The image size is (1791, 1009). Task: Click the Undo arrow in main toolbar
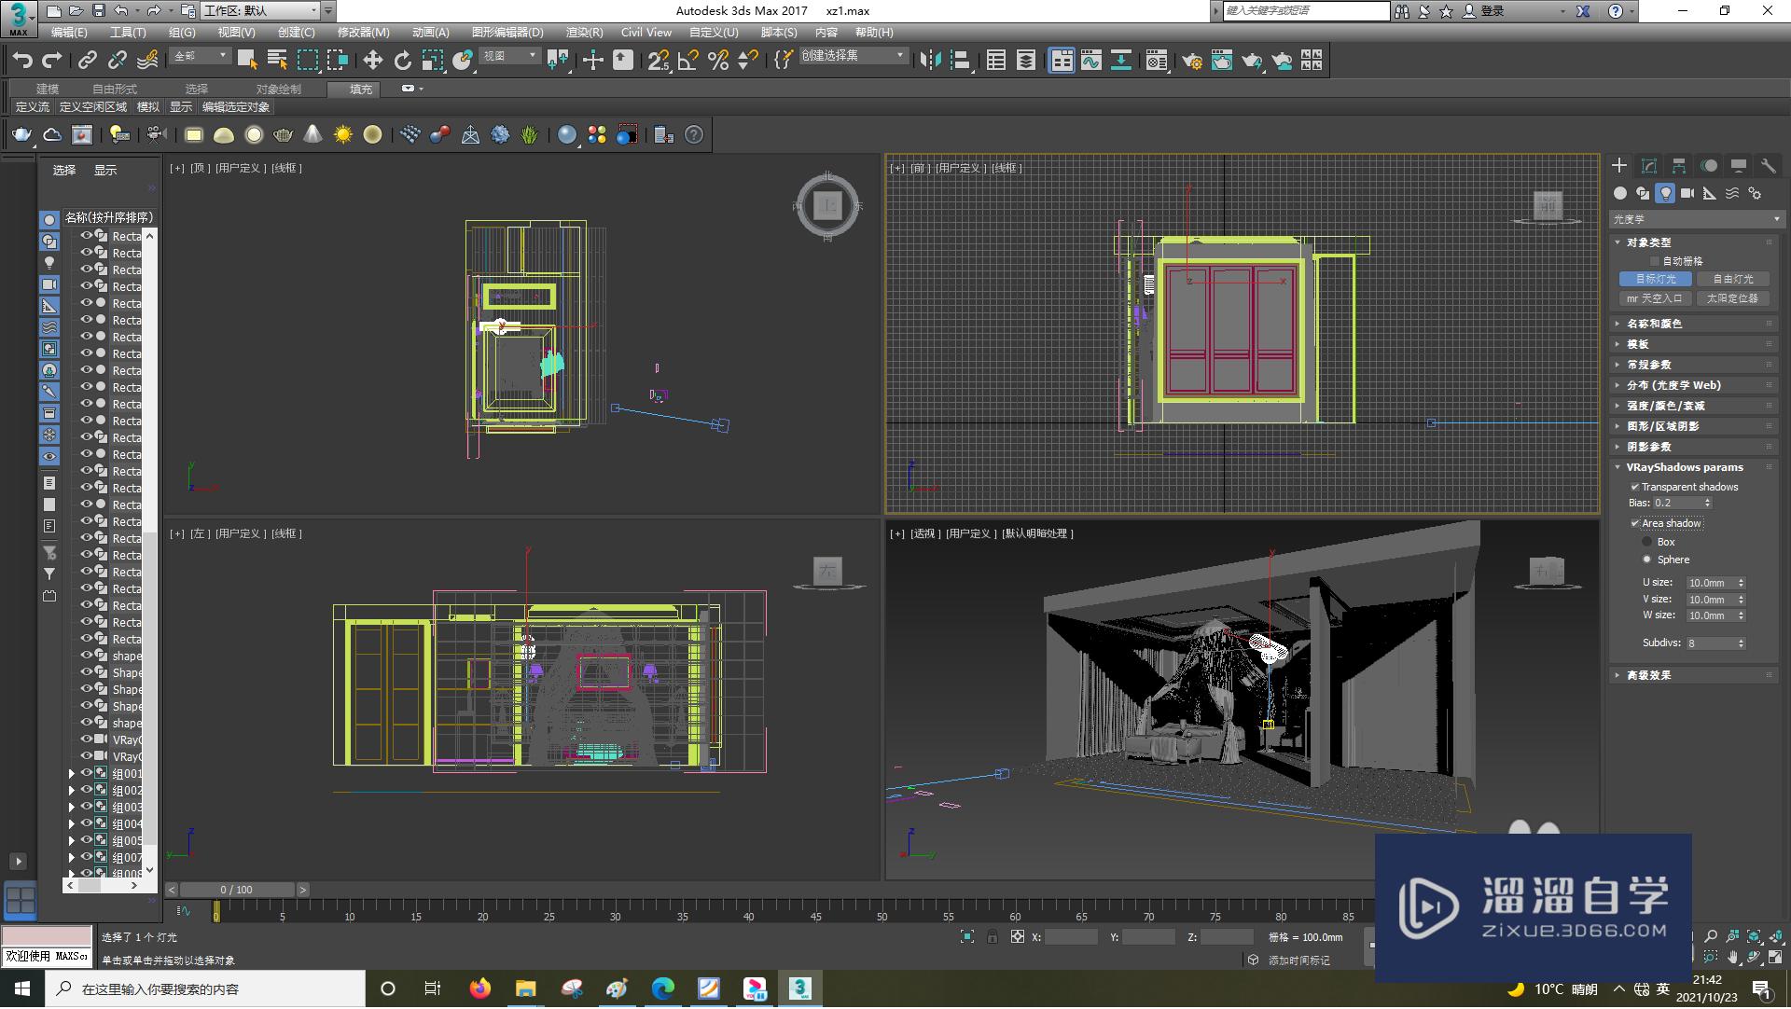tap(22, 61)
